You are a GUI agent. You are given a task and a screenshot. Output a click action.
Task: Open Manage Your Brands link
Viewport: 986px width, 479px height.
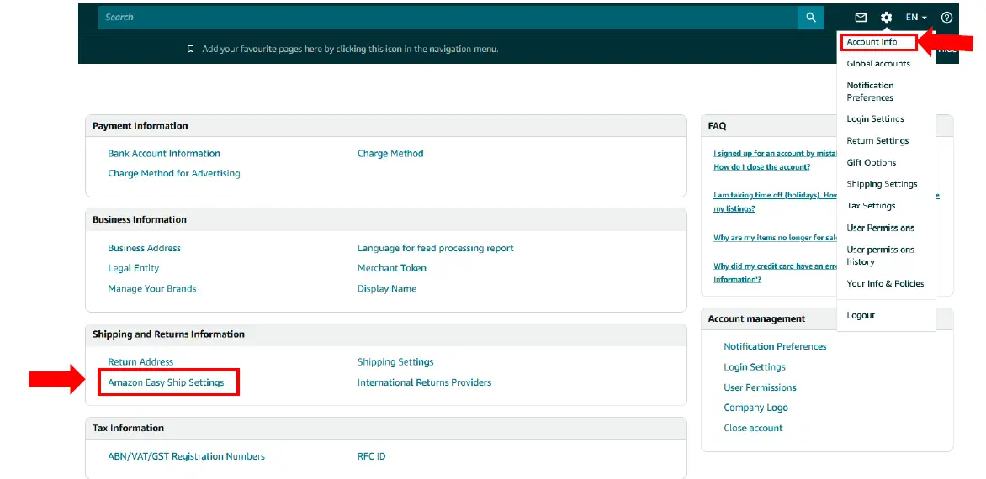(x=152, y=288)
